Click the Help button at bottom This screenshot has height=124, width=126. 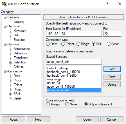click(x=38, y=119)
